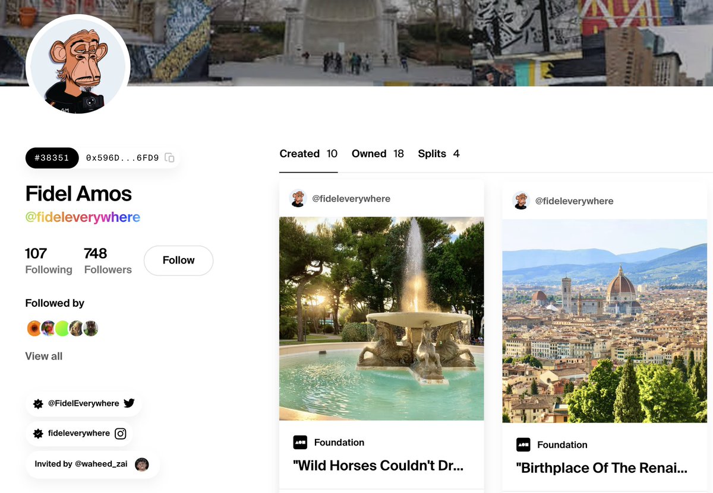
Task: Click the Fidel Amos name heading
Action: [x=78, y=193]
